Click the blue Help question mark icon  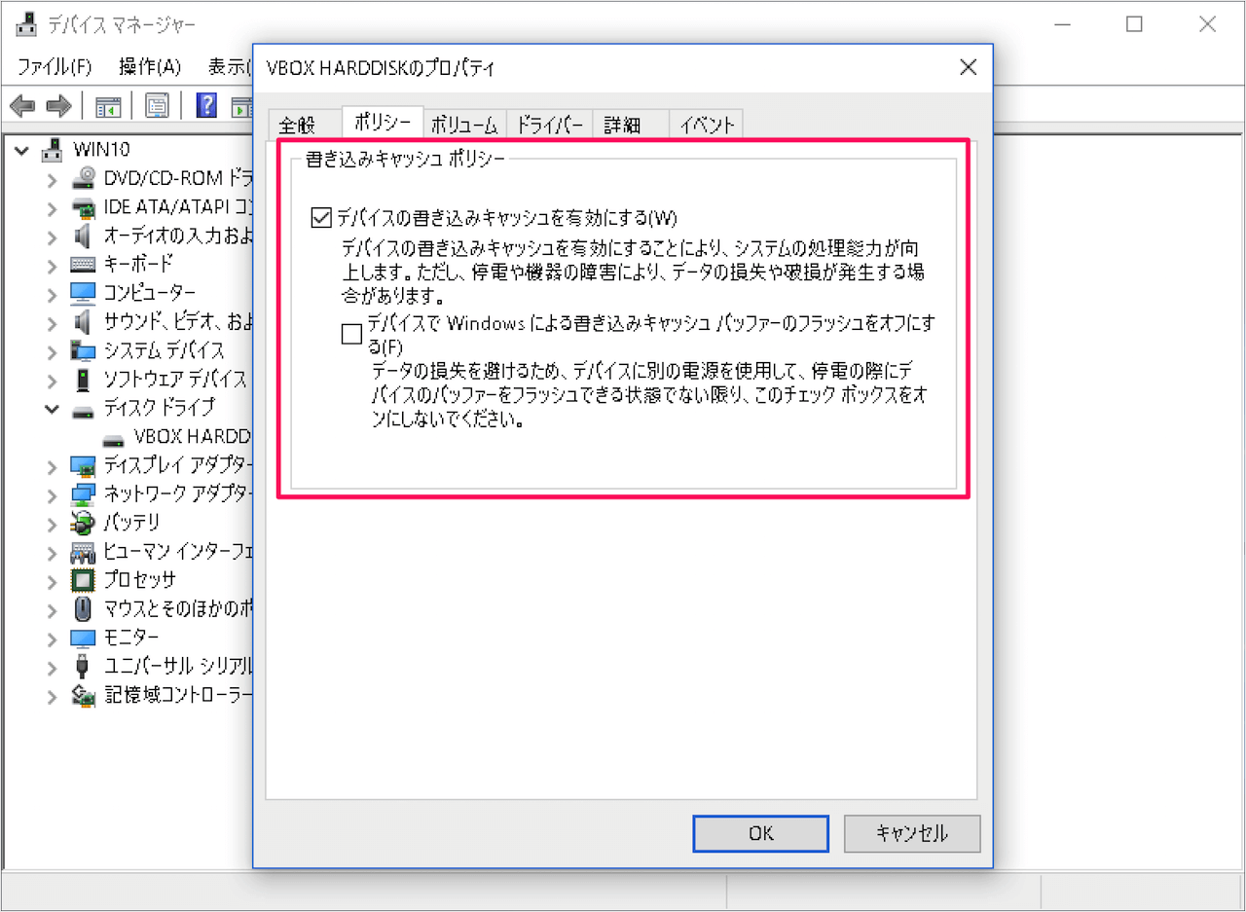tap(206, 105)
